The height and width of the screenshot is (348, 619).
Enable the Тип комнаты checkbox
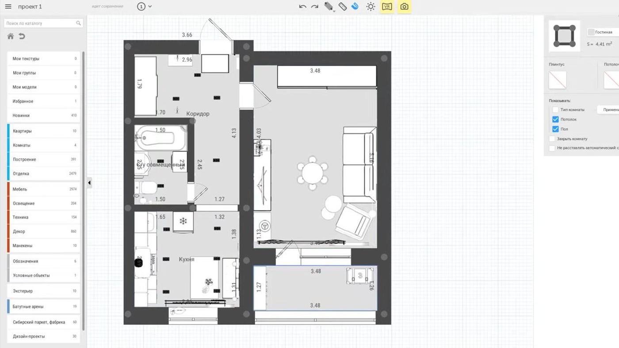click(x=555, y=110)
